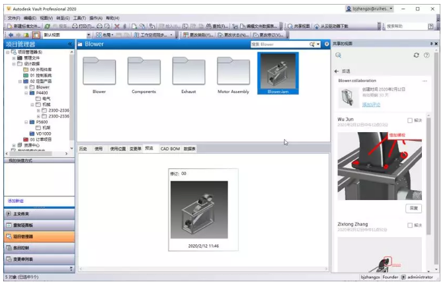Click the shared views vertical scrollbar
The height and width of the screenshot is (284, 447).
click(x=428, y=175)
